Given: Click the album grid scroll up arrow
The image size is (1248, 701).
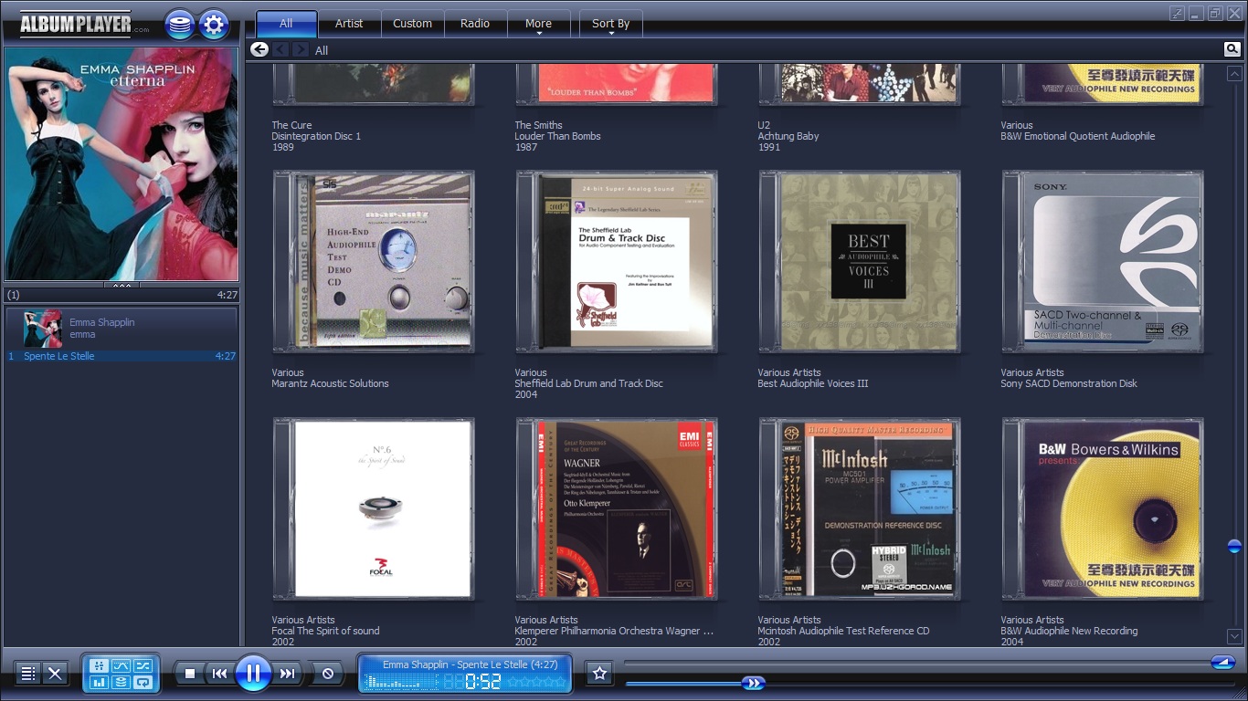Looking at the screenshot, I should 1234,74.
